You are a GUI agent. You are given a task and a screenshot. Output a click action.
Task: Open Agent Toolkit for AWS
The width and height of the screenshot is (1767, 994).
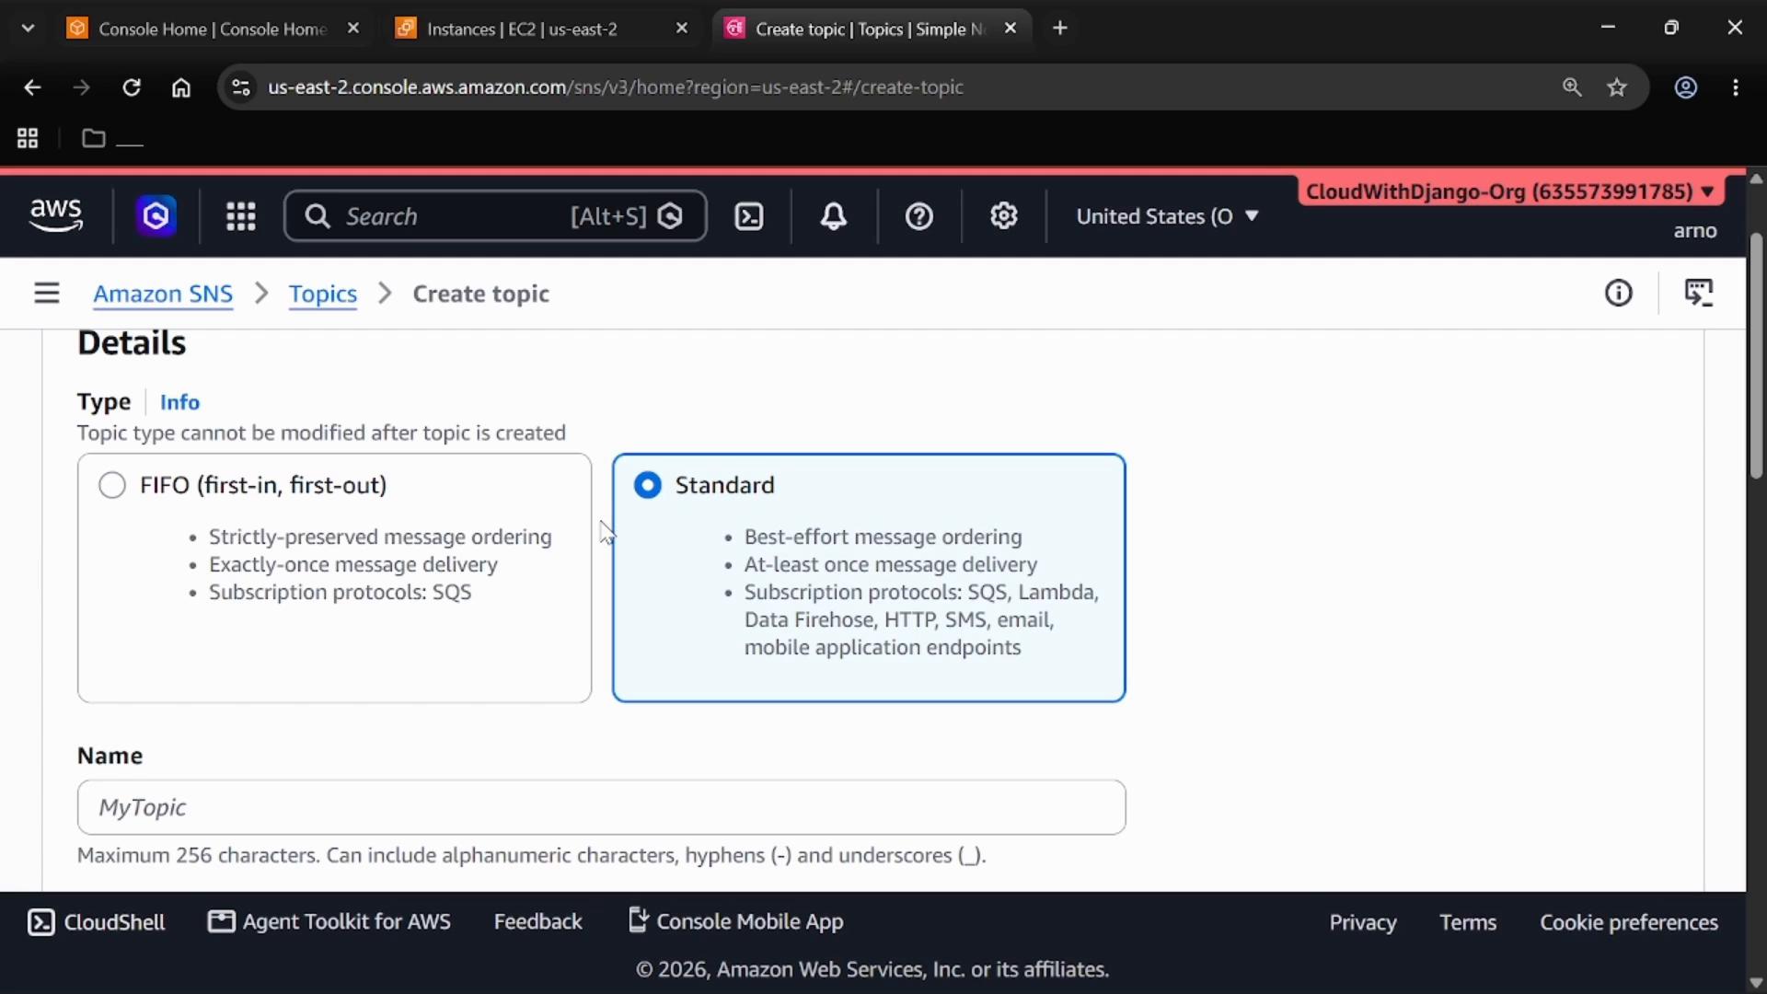(329, 922)
